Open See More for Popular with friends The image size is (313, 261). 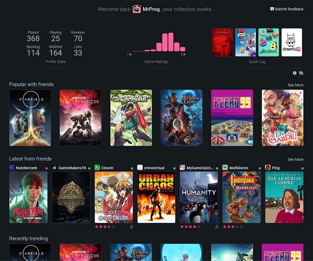295,85
